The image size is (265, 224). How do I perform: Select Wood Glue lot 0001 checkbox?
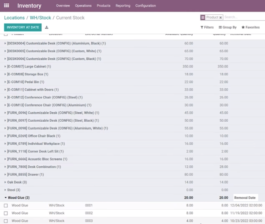pyautogui.click(x=6, y=205)
